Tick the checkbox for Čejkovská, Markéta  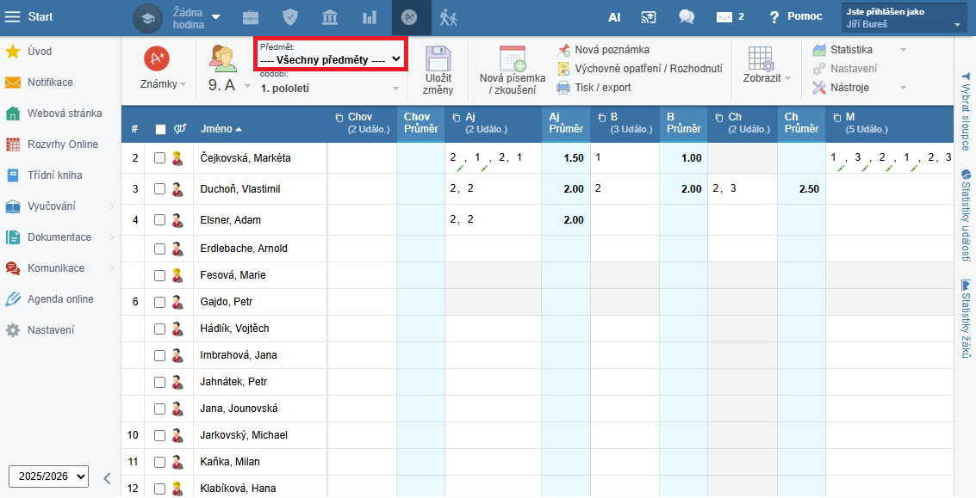[x=159, y=158]
